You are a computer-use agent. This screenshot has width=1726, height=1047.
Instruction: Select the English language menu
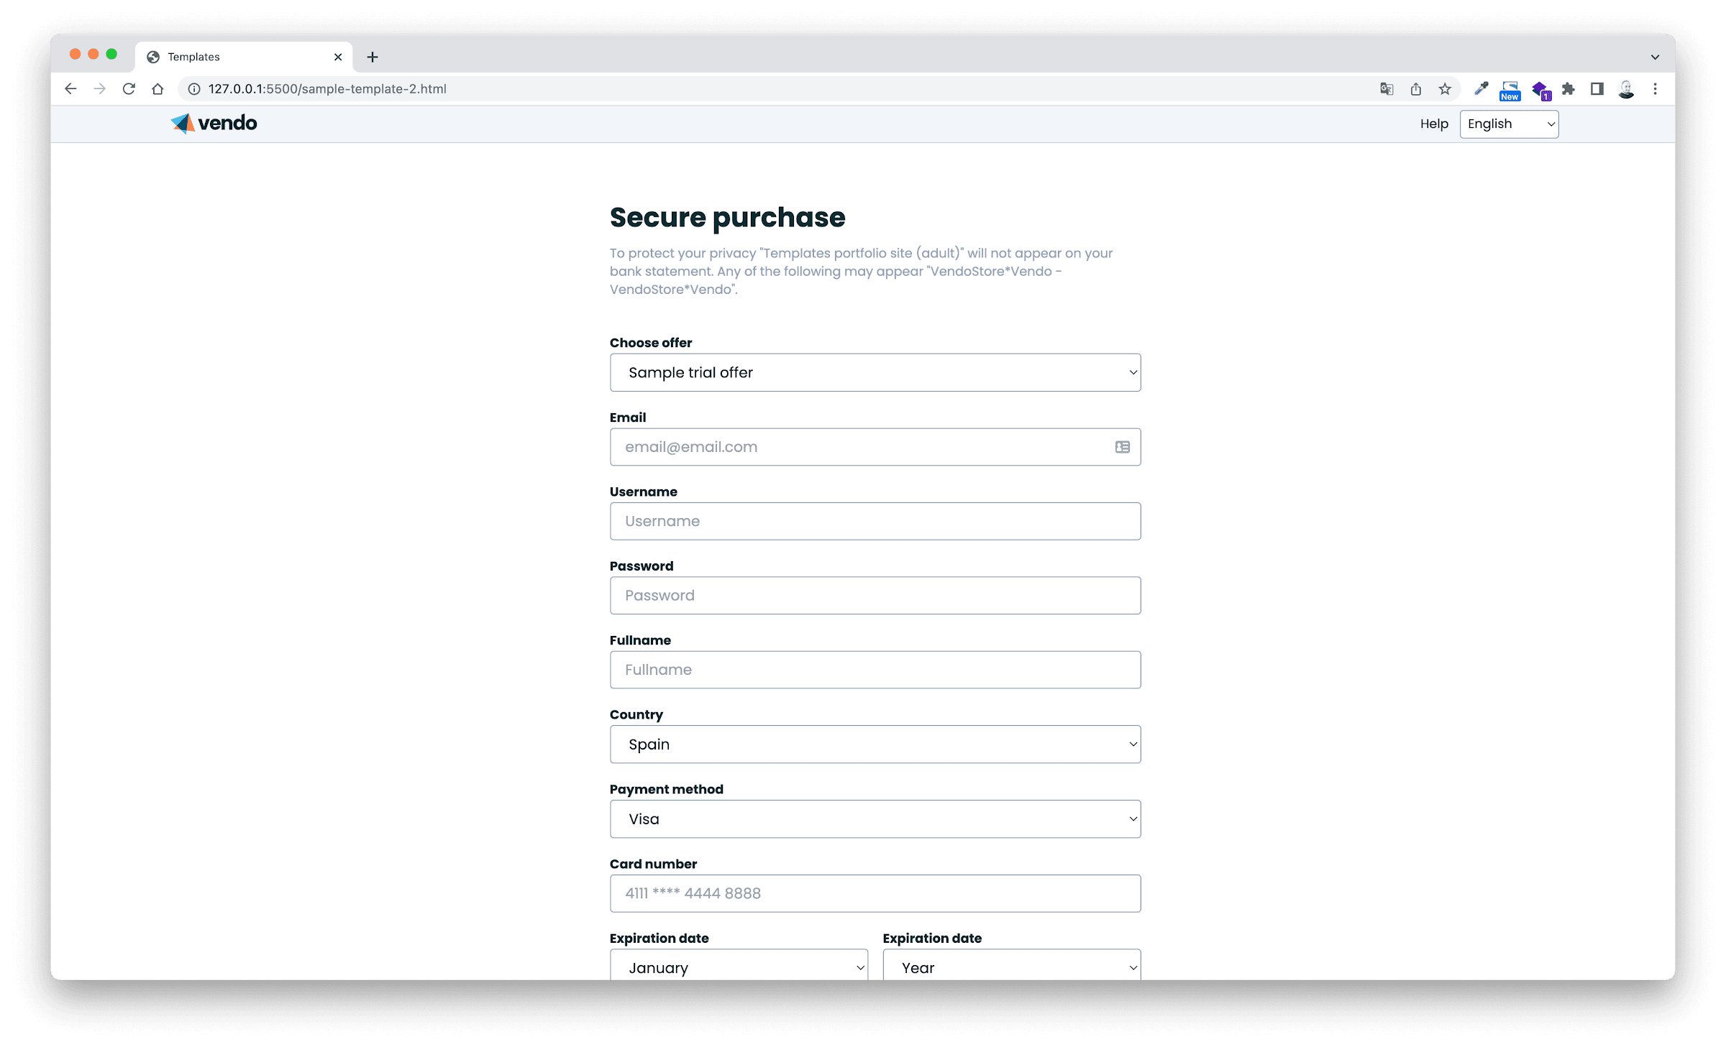click(1509, 123)
